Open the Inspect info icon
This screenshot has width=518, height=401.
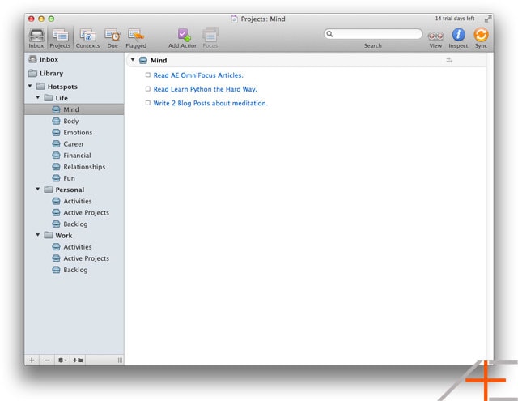(459, 34)
